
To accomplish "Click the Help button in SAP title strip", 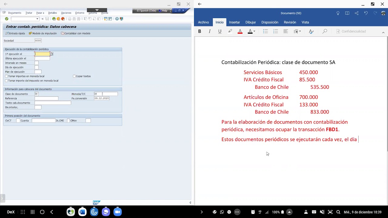I will 163,11.
